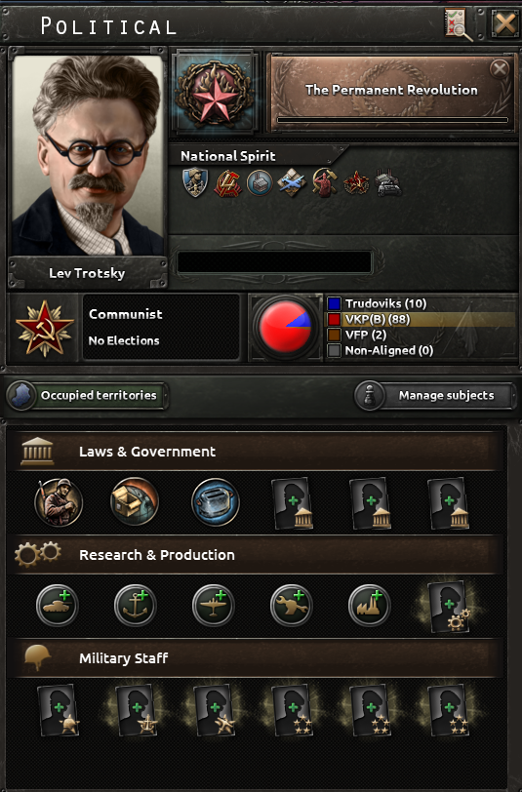Image resolution: width=522 pixels, height=792 pixels.
Task: Open the aircraft designer slot
Action: pos(214,605)
